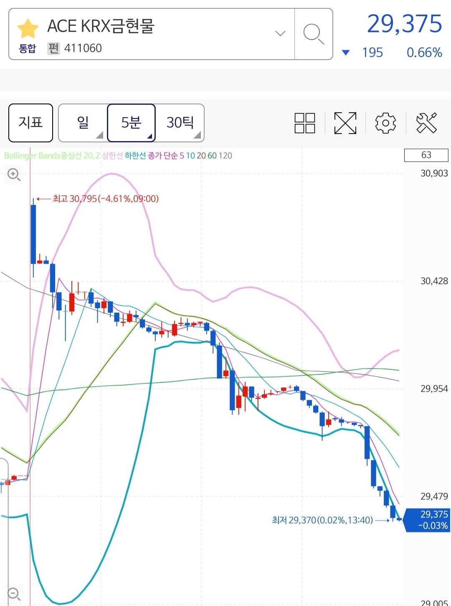This screenshot has height=606, width=451.
Task: Expand the stock selector chevron
Action: 280,33
